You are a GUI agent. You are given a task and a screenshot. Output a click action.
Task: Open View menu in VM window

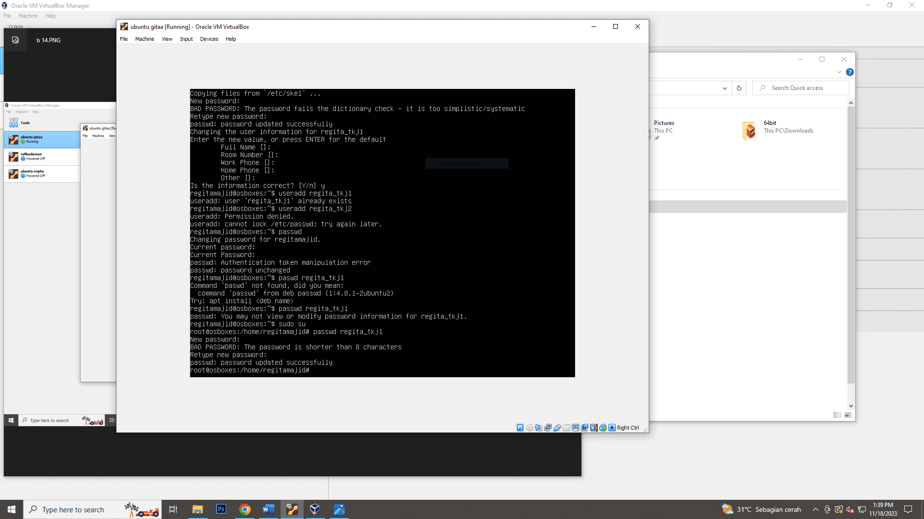click(x=167, y=39)
